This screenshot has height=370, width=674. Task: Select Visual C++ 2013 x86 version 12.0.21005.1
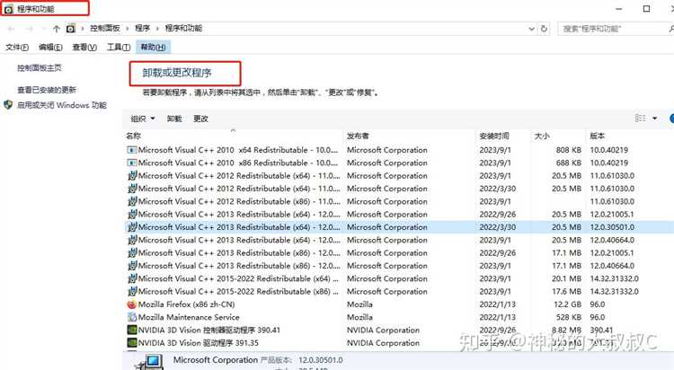400,253
